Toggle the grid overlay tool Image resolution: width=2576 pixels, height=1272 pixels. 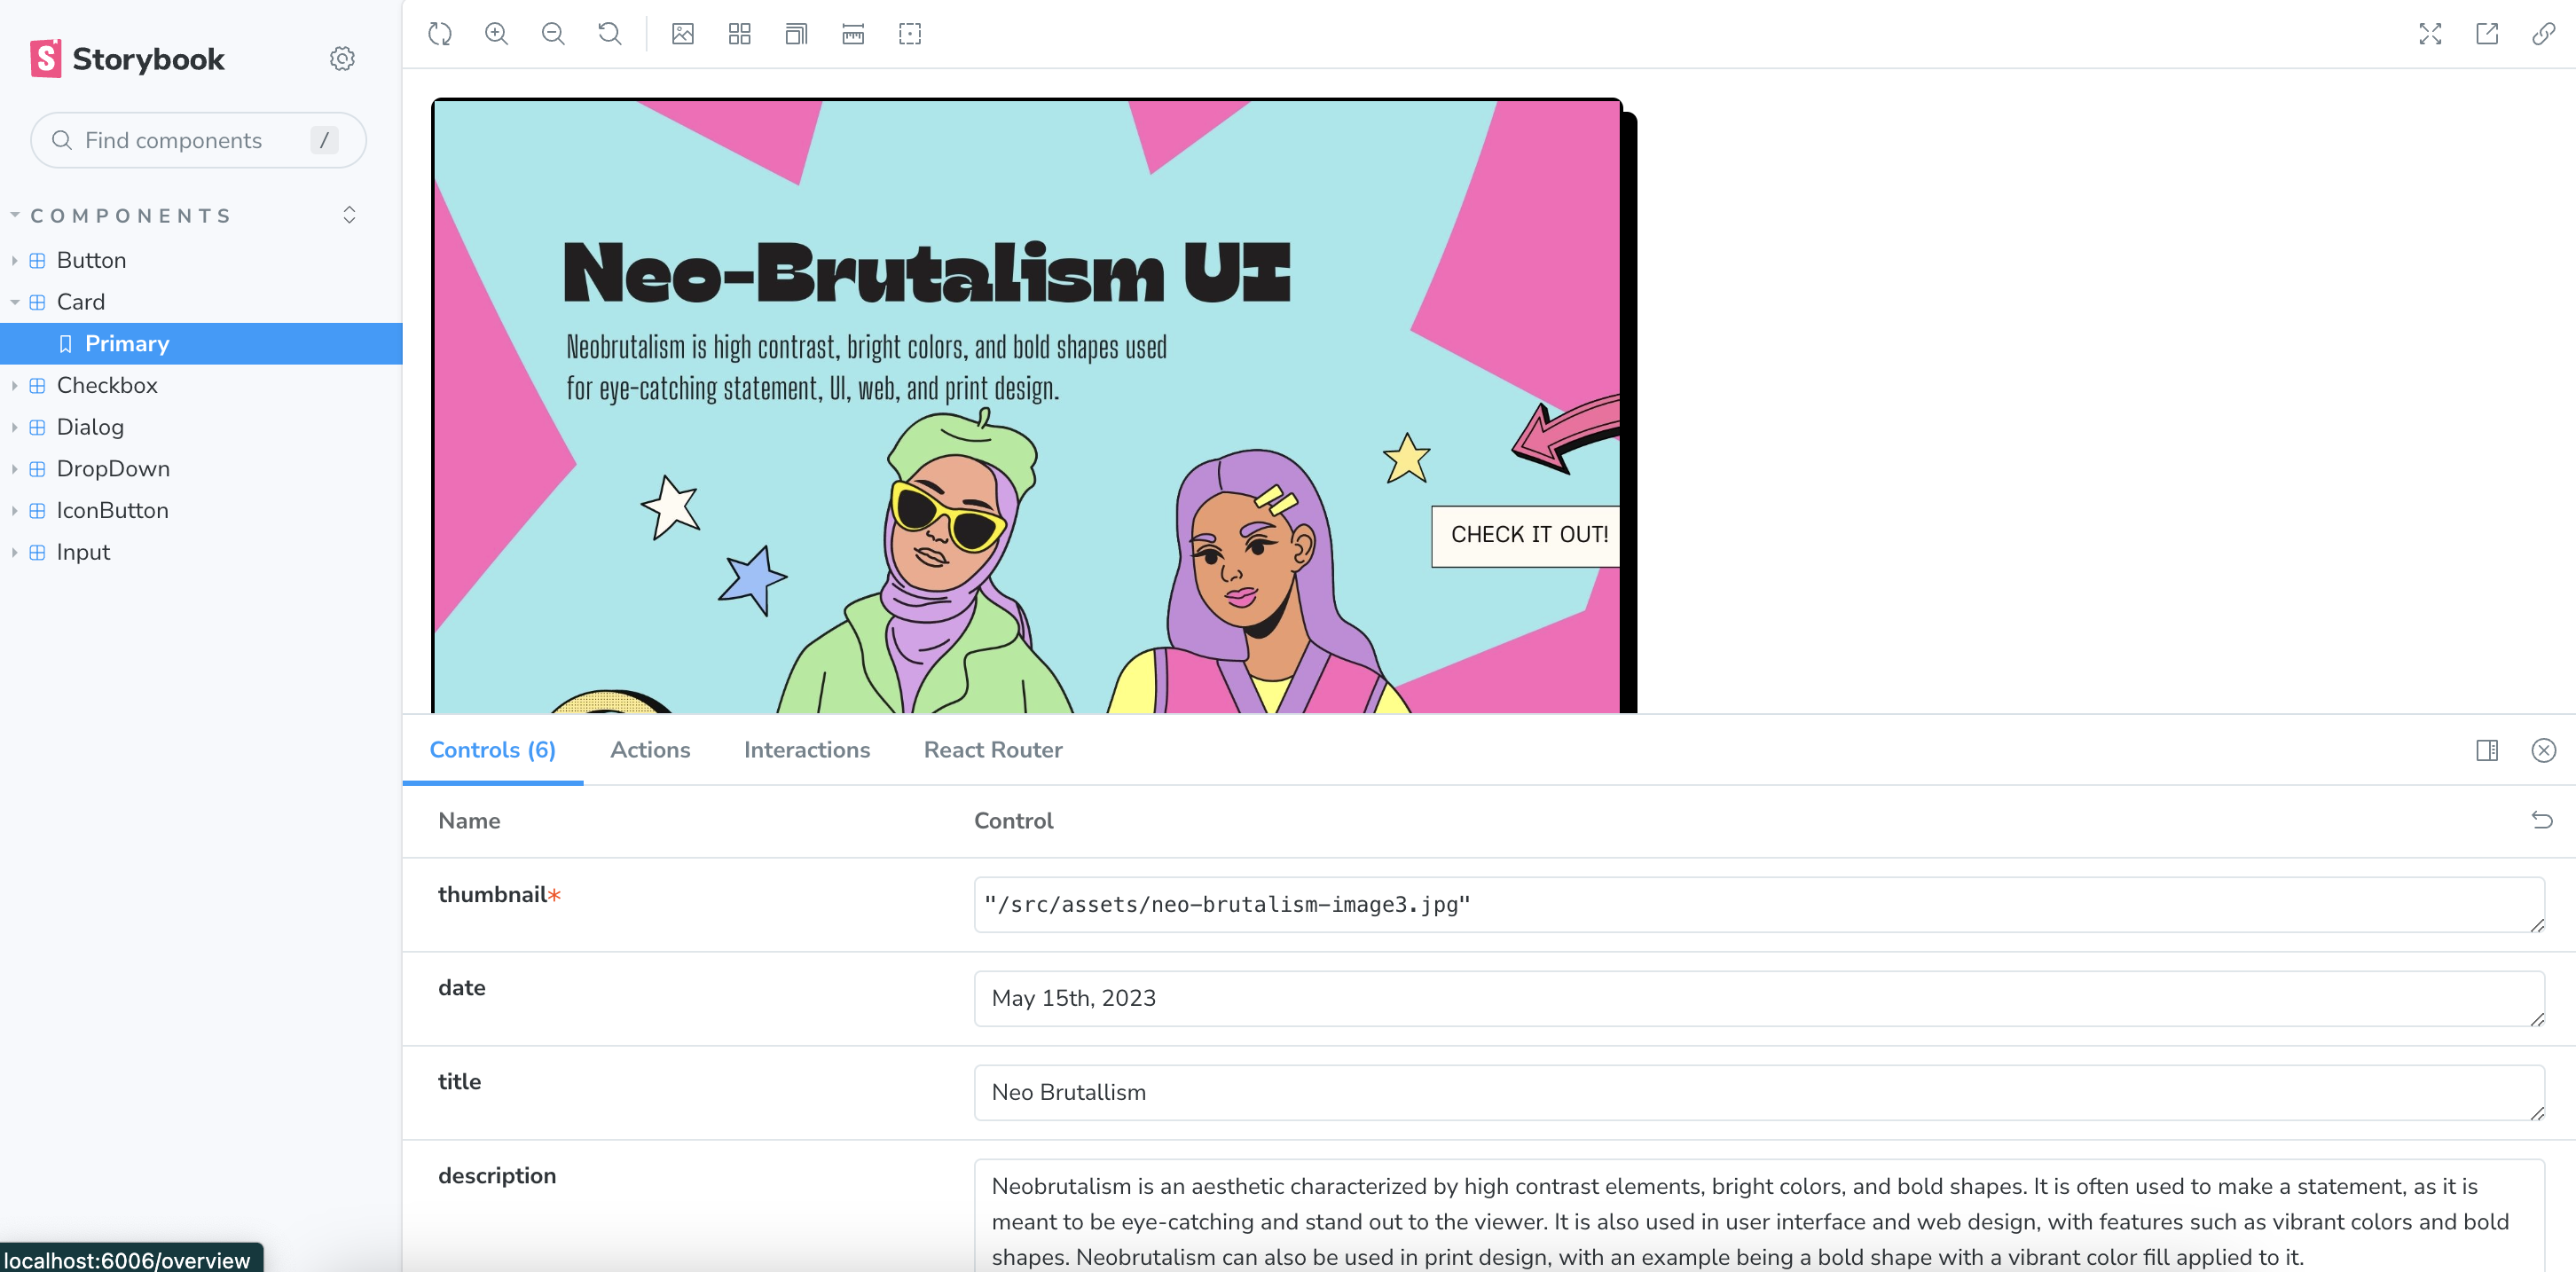[x=740, y=34]
